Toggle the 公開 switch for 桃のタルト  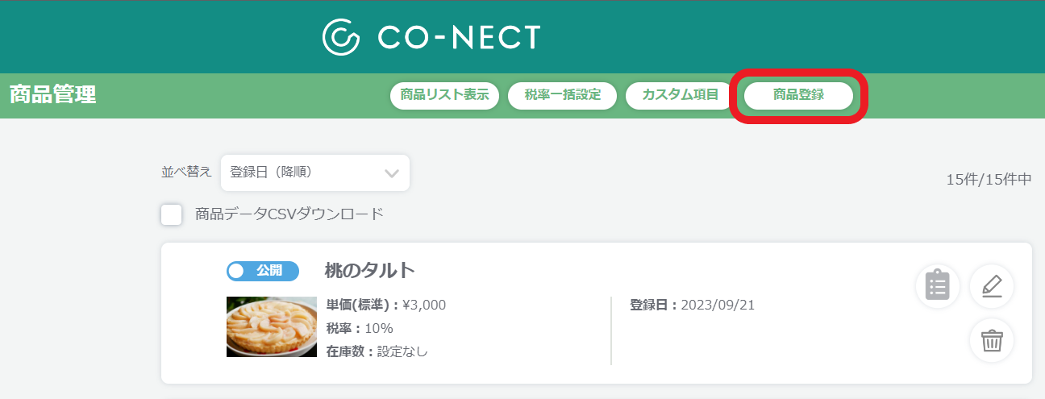coord(263,271)
